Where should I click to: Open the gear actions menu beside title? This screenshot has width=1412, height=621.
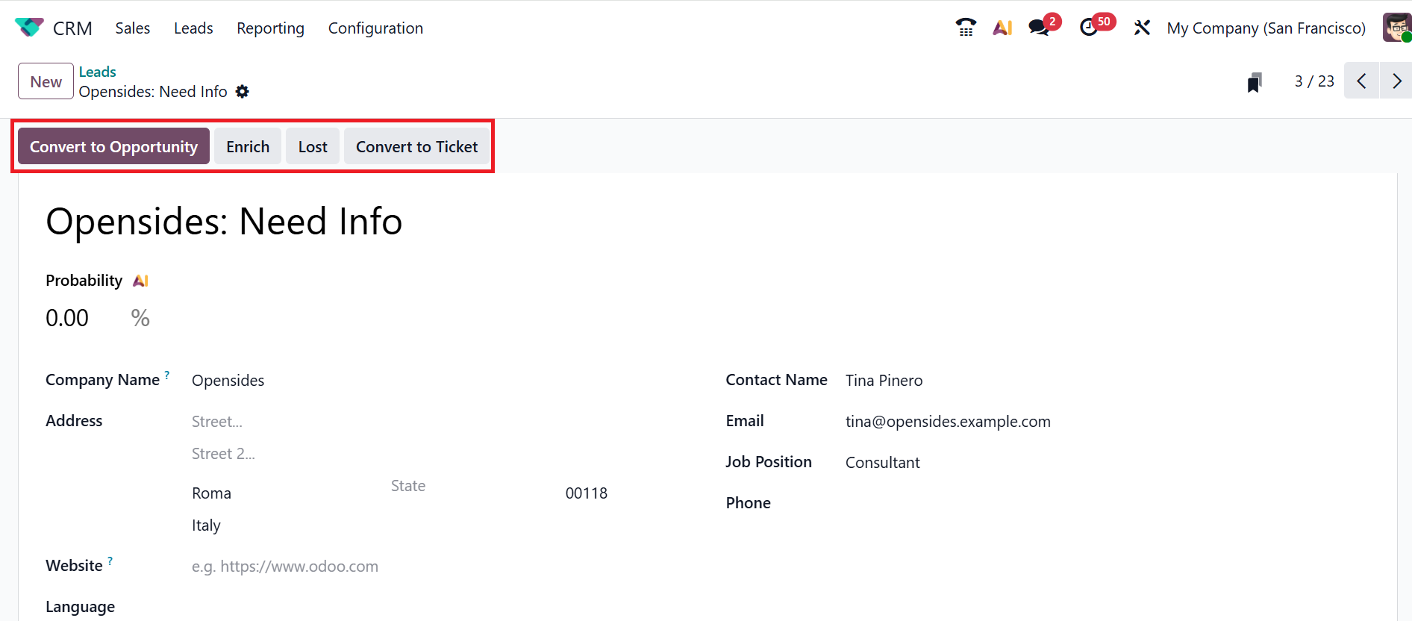tap(243, 91)
